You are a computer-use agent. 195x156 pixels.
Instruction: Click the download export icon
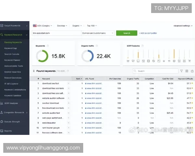pos(192,71)
